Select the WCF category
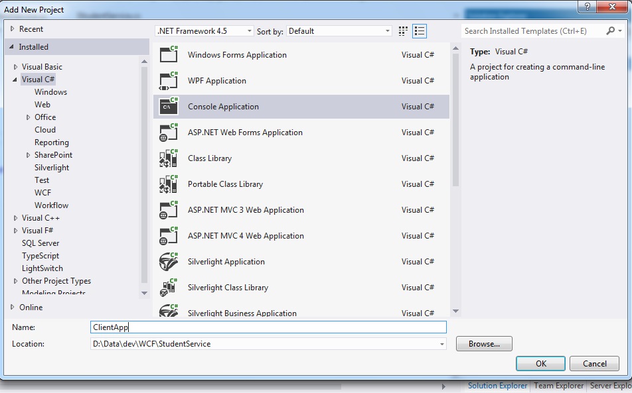This screenshot has width=632, height=393. point(42,193)
